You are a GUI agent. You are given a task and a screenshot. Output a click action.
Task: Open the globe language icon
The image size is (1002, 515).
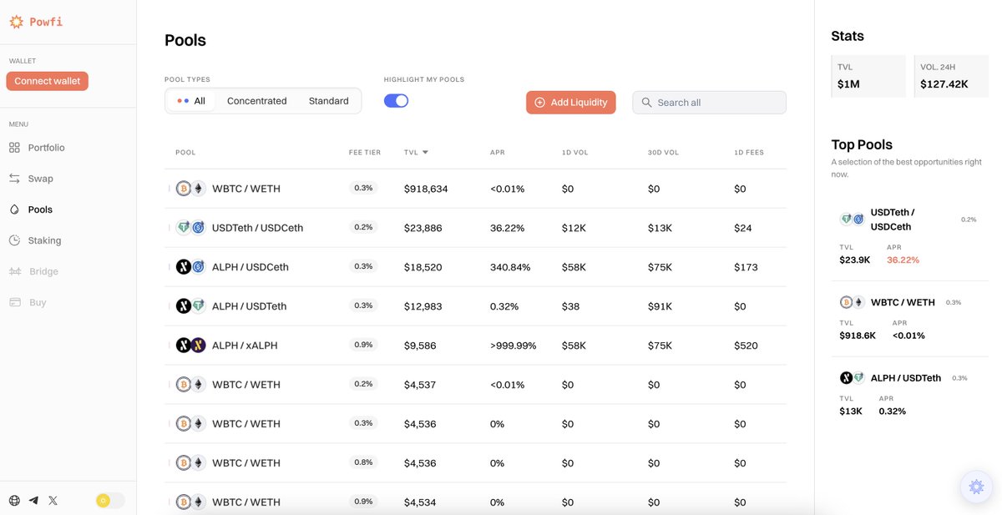click(14, 501)
